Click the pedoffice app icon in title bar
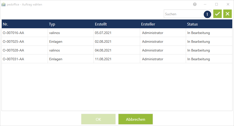This screenshot has height=126, width=234. point(3,4)
